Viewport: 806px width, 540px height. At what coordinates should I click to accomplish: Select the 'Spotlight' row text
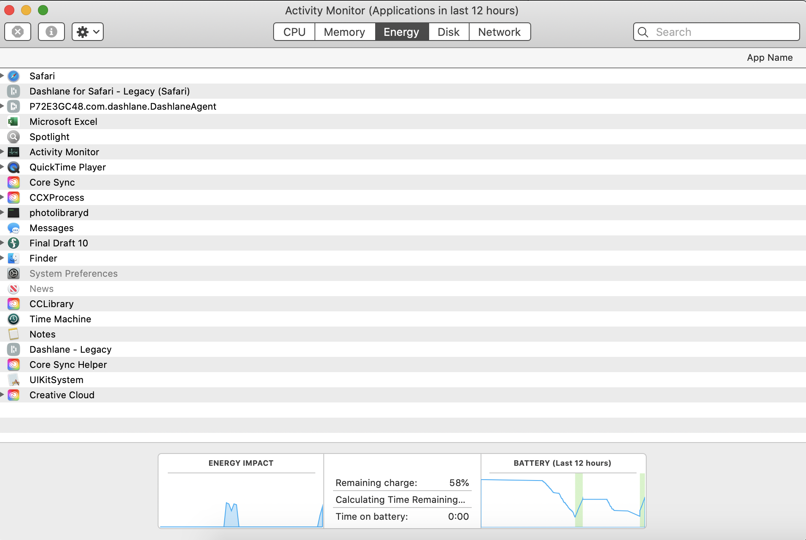point(49,137)
